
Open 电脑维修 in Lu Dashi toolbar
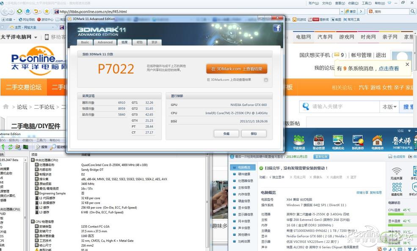pyautogui.click(x=377, y=142)
